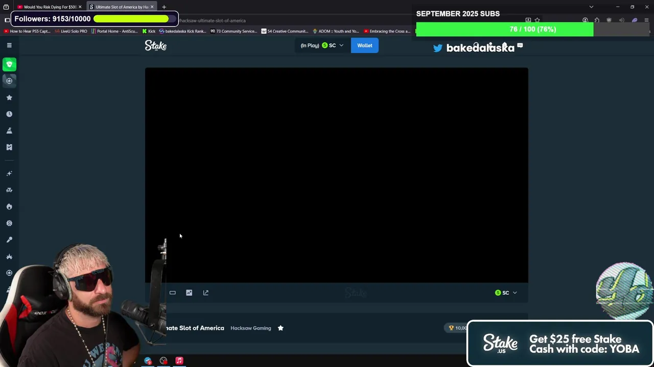Open the Slots 777 sidebar icon
Screen dimensions: 654x367
coord(9,190)
